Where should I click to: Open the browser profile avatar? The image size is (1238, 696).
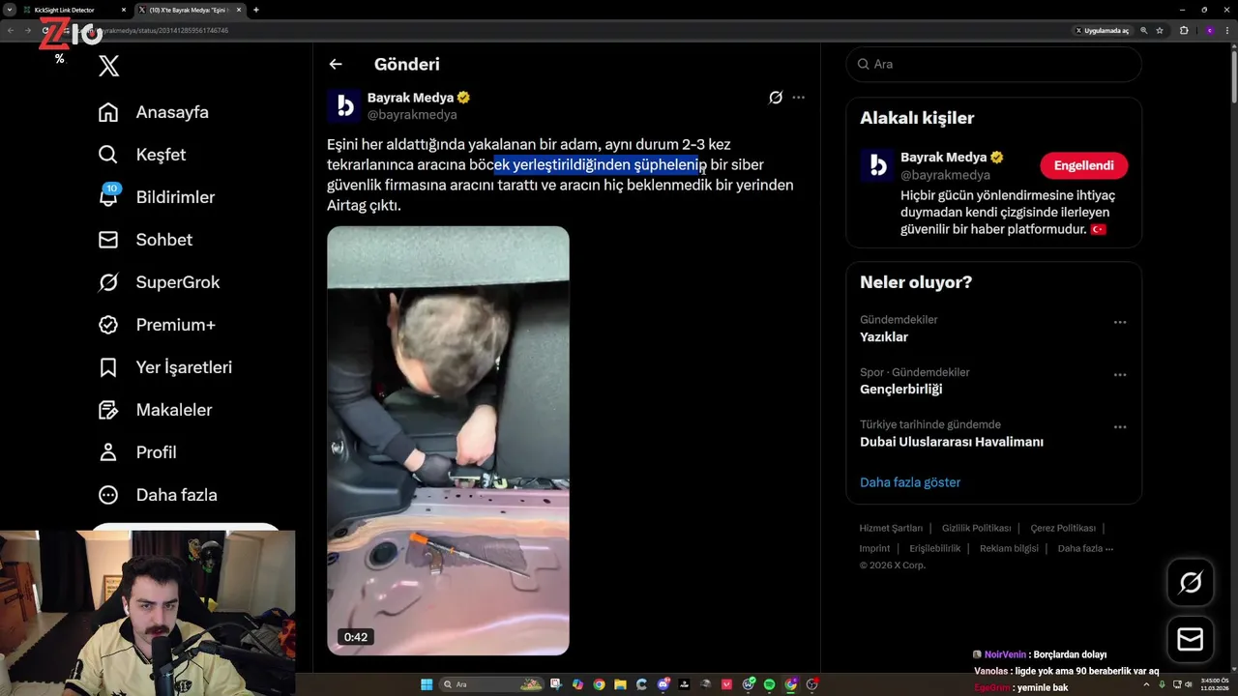click(x=1209, y=31)
